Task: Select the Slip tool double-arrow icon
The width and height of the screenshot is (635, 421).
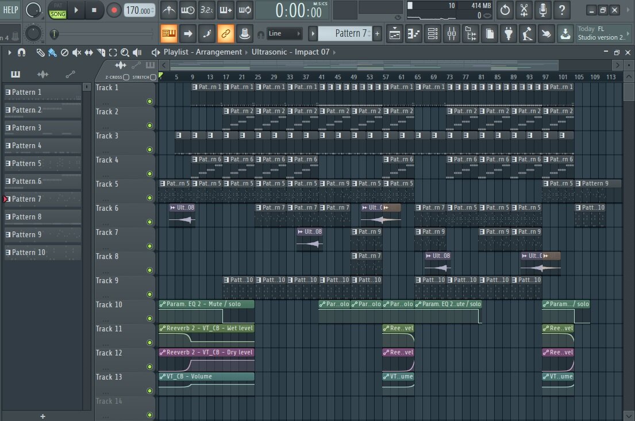Action: (88, 52)
